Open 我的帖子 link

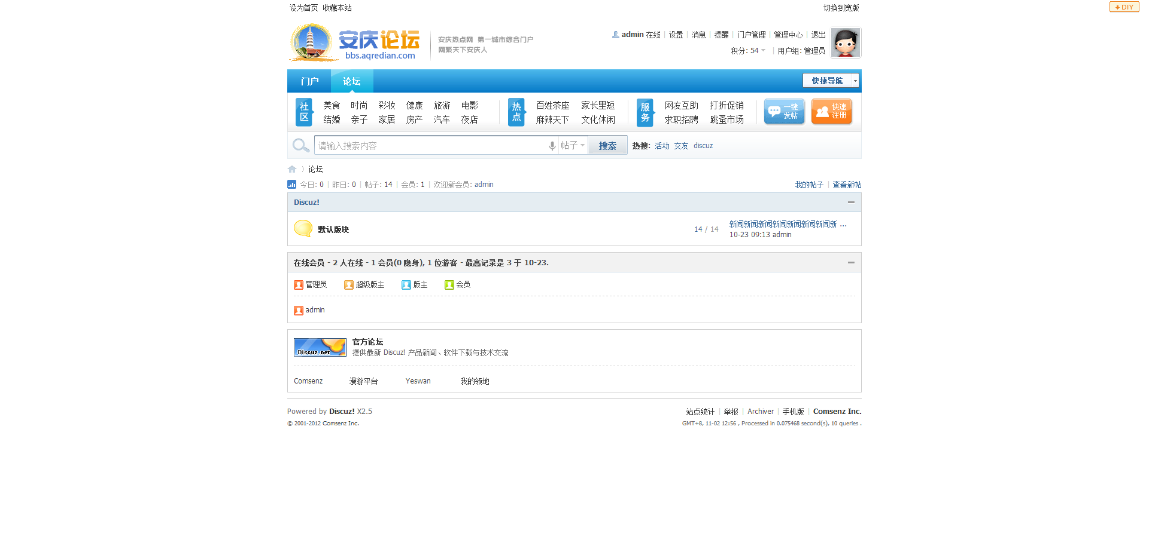809,185
